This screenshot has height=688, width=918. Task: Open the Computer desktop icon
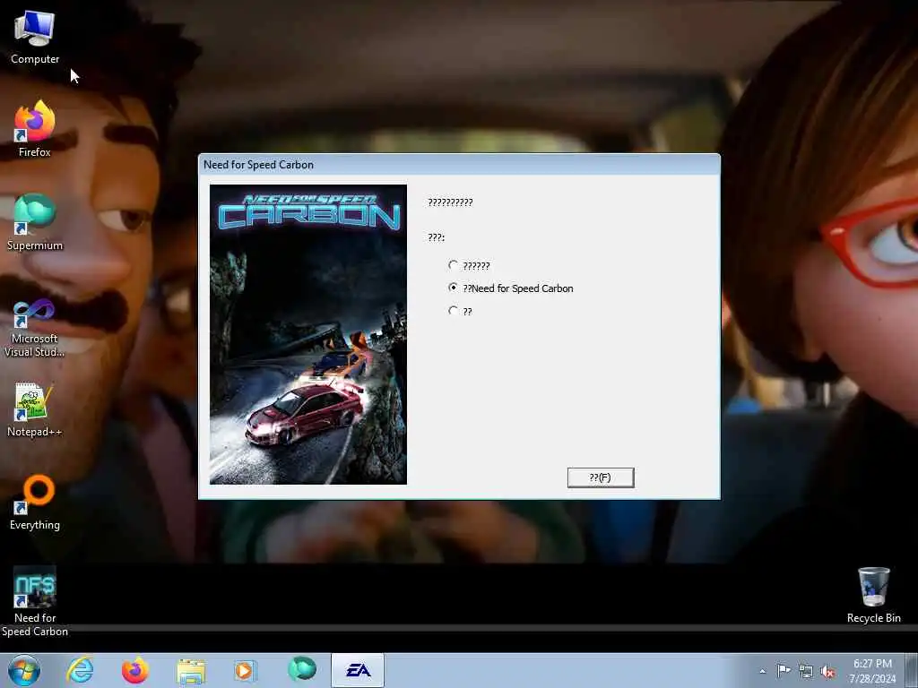coord(35,36)
